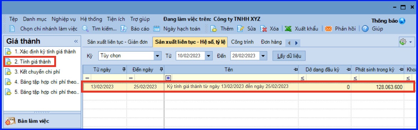Pin the Dở dang đầu kỳ column
Screen dimensions: 418x130
[x=348, y=70]
